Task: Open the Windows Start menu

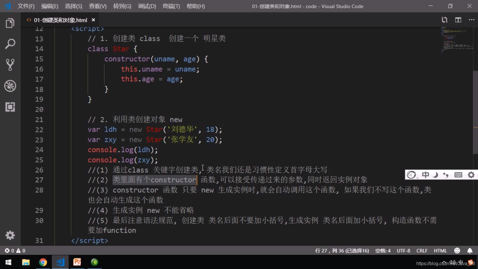Action: [x=8, y=262]
